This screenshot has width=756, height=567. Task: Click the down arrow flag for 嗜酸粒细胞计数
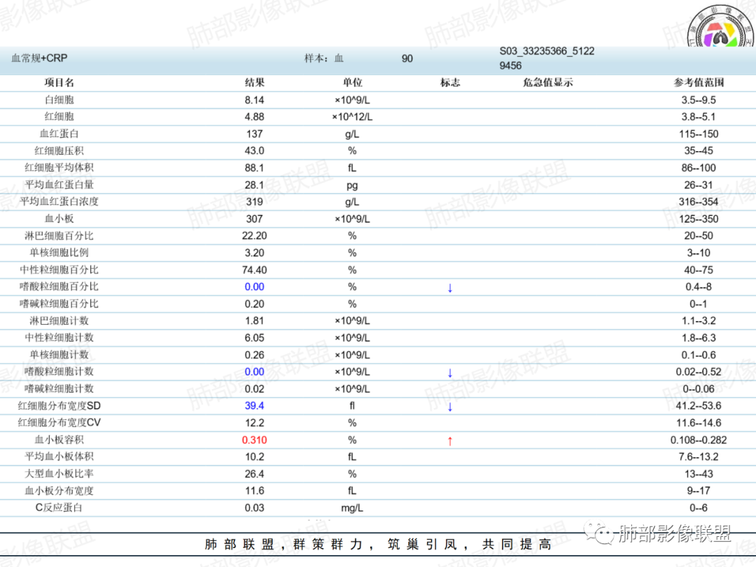(450, 372)
